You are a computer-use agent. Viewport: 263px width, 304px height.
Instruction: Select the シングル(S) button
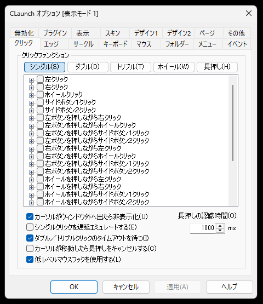tap(44, 67)
